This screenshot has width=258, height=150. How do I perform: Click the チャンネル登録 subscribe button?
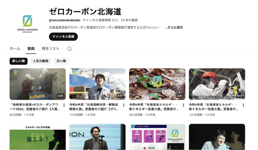click(x=63, y=37)
